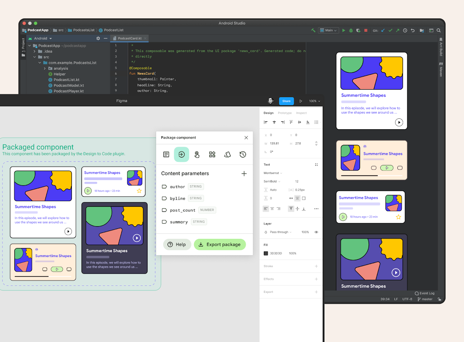Set text align left
The image size is (464, 342).
(x=266, y=208)
